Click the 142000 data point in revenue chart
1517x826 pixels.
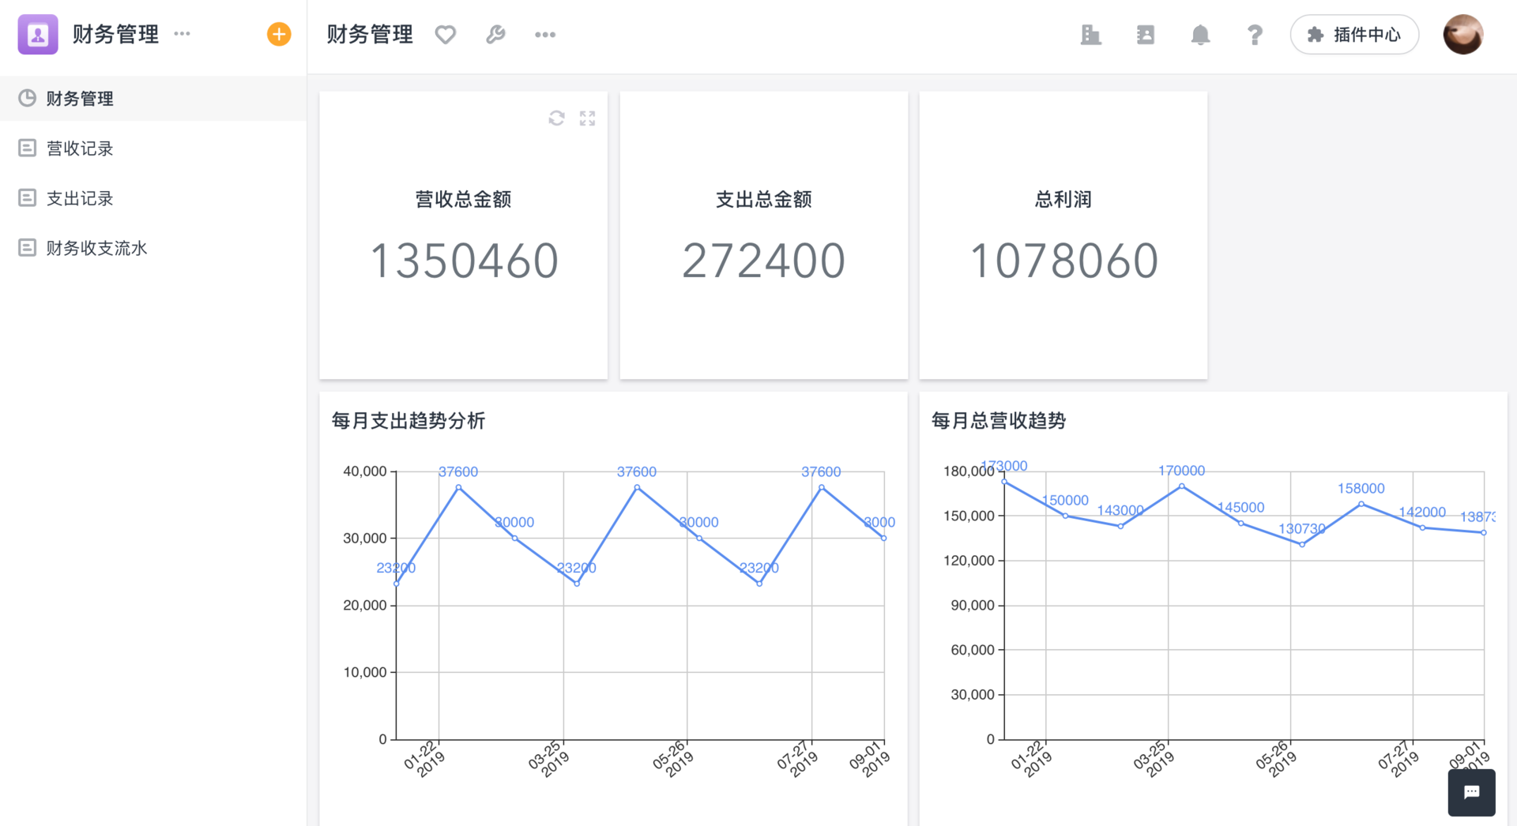(x=1423, y=528)
